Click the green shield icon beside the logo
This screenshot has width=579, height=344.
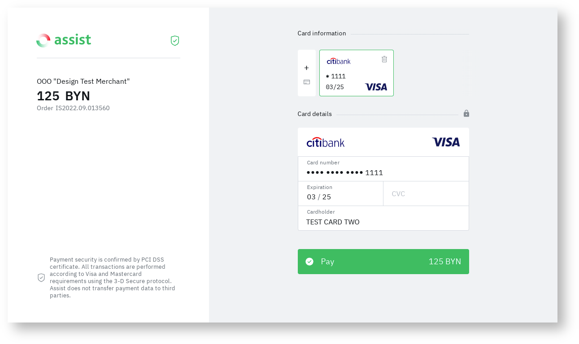pyautogui.click(x=175, y=41)
